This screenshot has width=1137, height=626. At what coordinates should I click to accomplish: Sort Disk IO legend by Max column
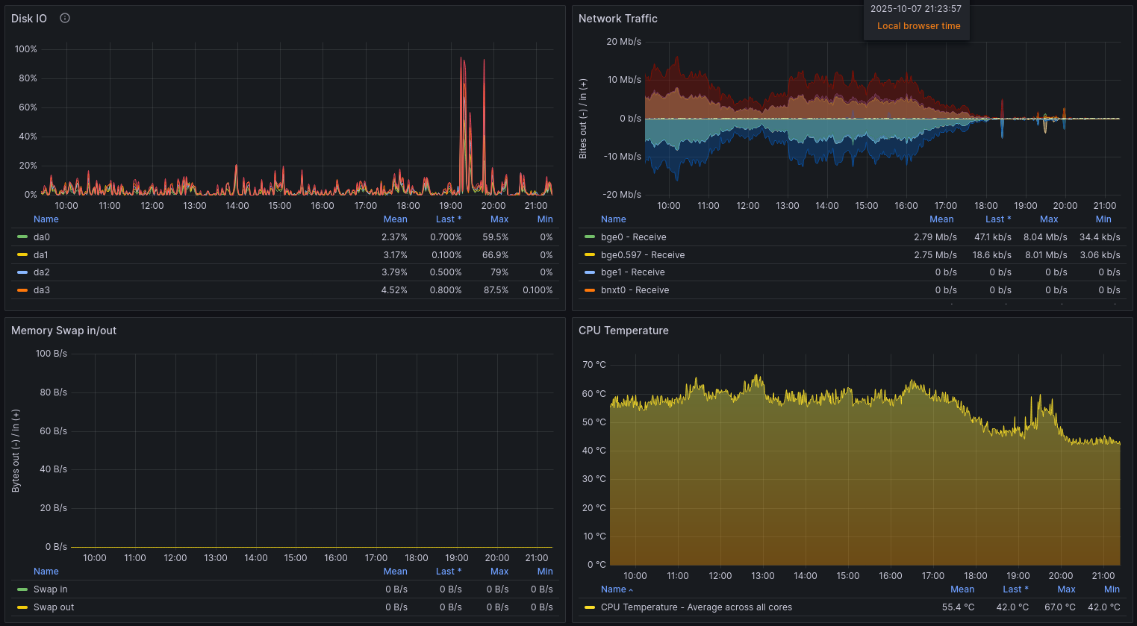tap(499, 219)
